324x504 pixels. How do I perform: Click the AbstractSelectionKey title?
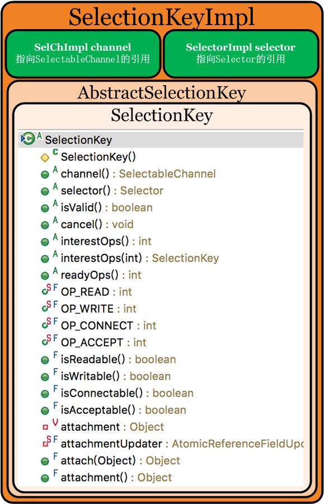pyautogui.click(x=162, y=92)
